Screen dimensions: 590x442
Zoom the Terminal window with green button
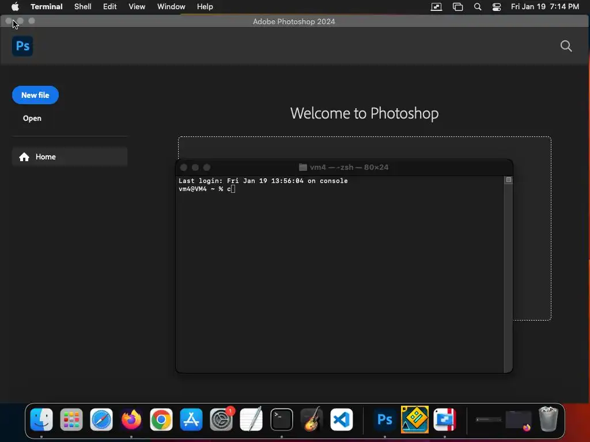pyautogui.click(x=207, y=167)
